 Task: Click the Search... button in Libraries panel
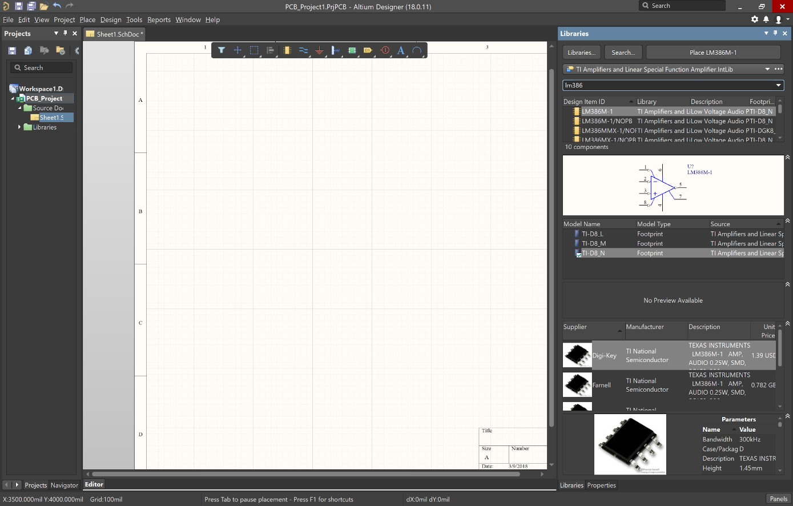[623, 53]
